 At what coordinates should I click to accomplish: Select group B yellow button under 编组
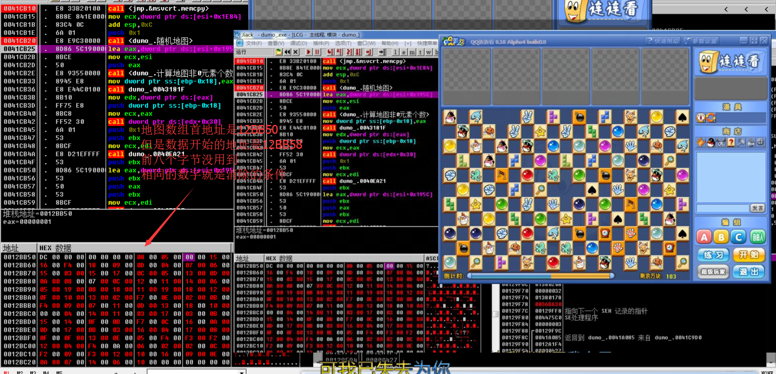point(721,237)
